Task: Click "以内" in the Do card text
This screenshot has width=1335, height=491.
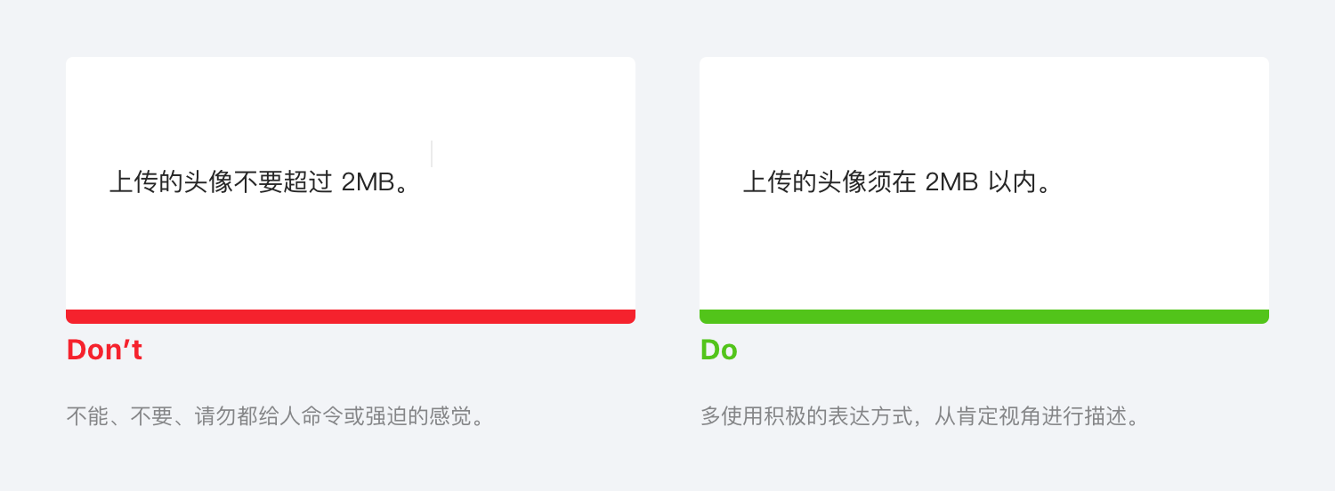Action: click(1014, 182)
